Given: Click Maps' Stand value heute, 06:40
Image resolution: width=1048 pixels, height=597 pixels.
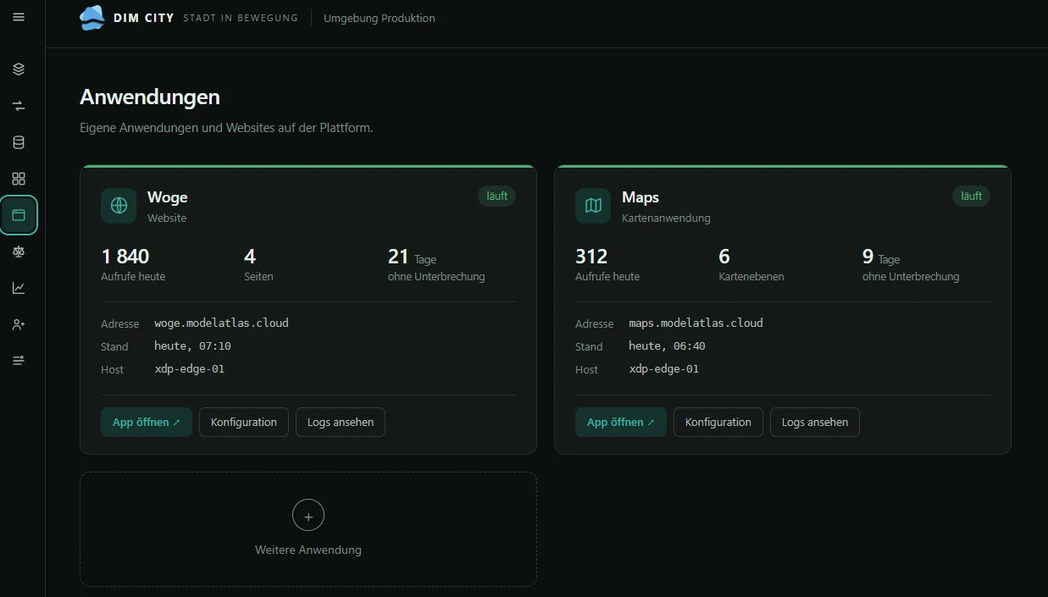Looking at the screenshot, I should pos(667,346).
